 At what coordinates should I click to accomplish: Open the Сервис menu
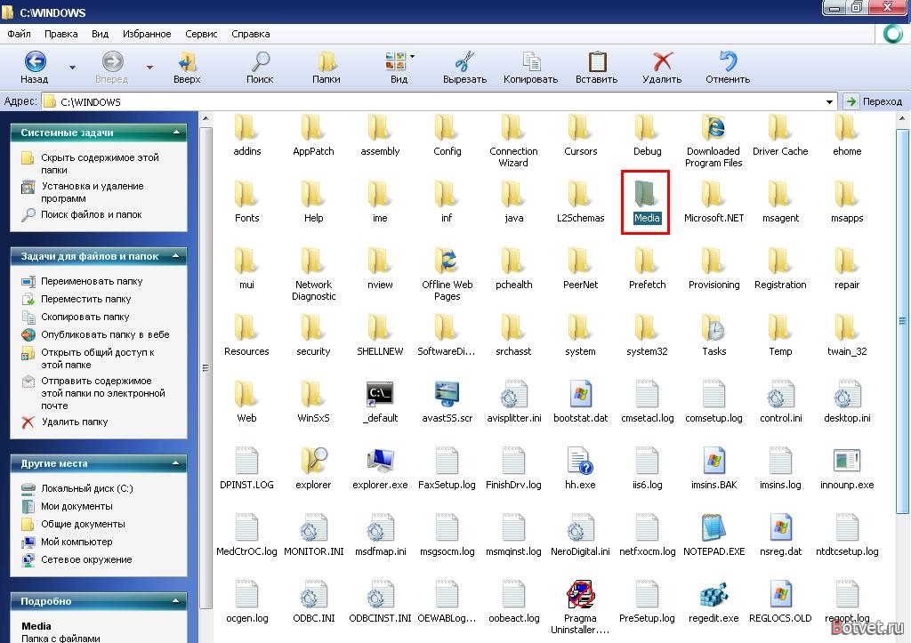coord(201,34)
